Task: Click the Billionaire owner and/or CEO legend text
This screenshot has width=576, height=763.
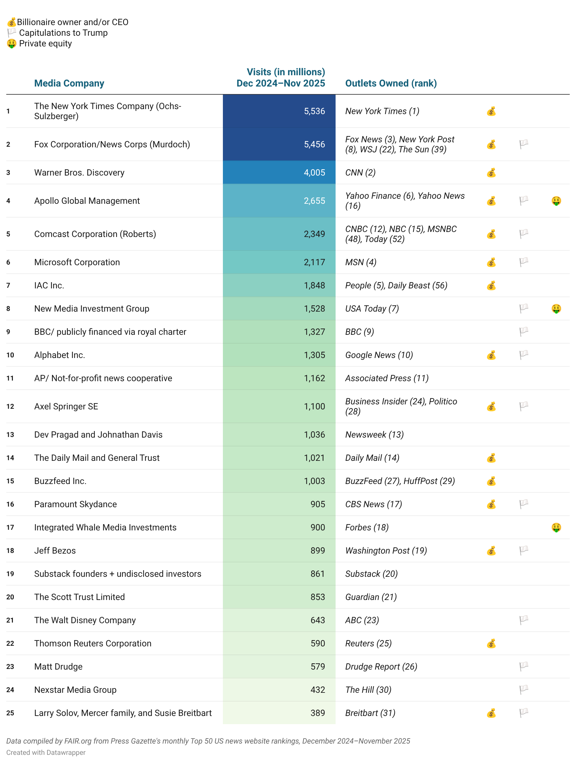Action: (72, 23)
